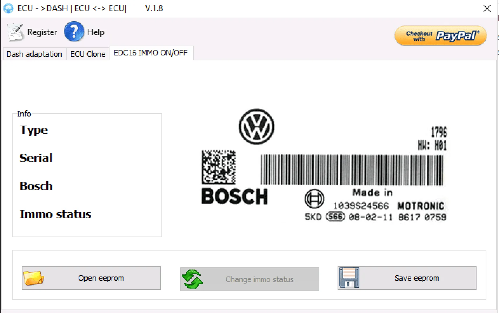Click the Immo status label
This screenshot has height=313, width=499.
[x=55, y=214]
